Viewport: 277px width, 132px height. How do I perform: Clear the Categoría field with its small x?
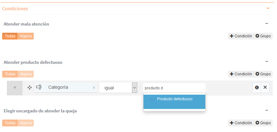tap(94, 87)
